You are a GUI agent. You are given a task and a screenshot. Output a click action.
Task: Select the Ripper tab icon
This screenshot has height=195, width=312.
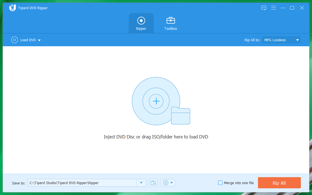point(141,20)
